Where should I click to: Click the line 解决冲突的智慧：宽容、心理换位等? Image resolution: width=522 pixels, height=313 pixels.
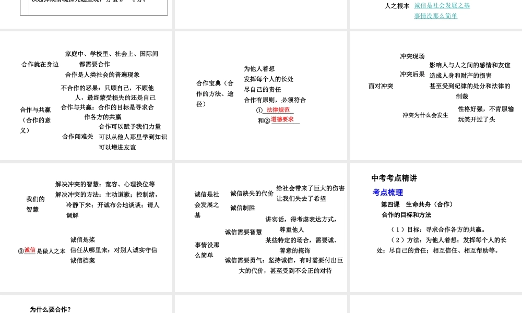coord(105,184)
